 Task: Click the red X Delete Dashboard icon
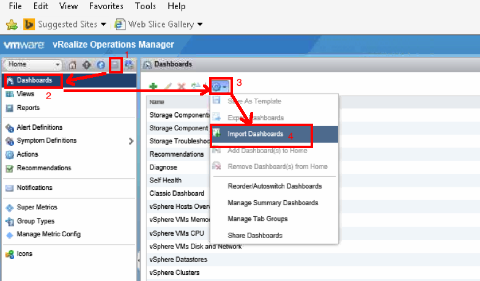pyautogui.click(x=181, y=87)
